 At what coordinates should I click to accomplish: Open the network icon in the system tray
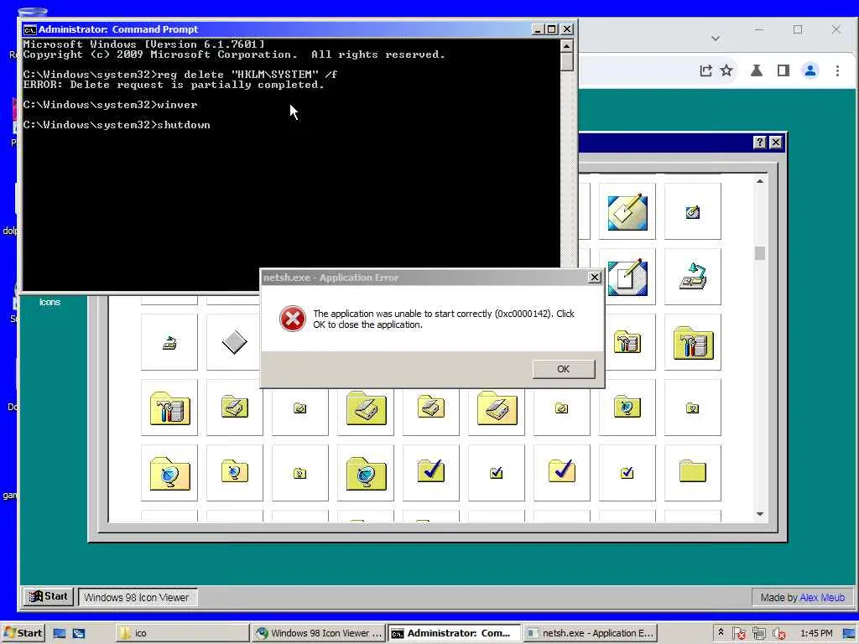pyautogui.click(x=758, y=633)
